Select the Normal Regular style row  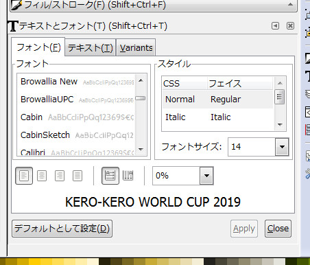click(x=217, y=100)
